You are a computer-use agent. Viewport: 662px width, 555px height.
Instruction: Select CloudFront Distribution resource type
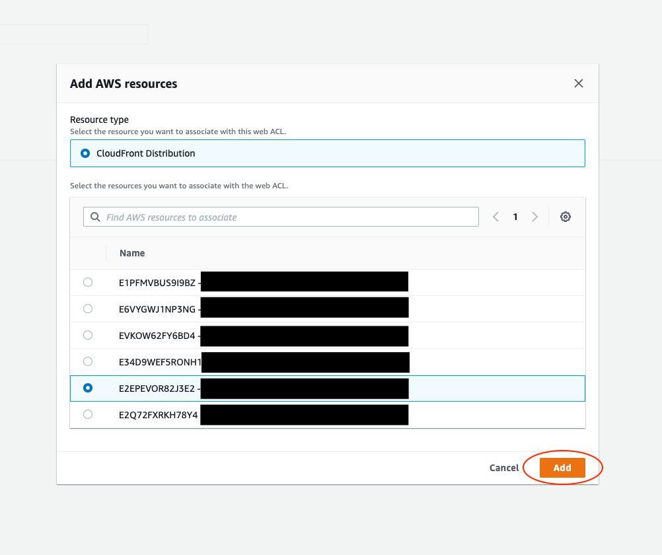point(85,153)
